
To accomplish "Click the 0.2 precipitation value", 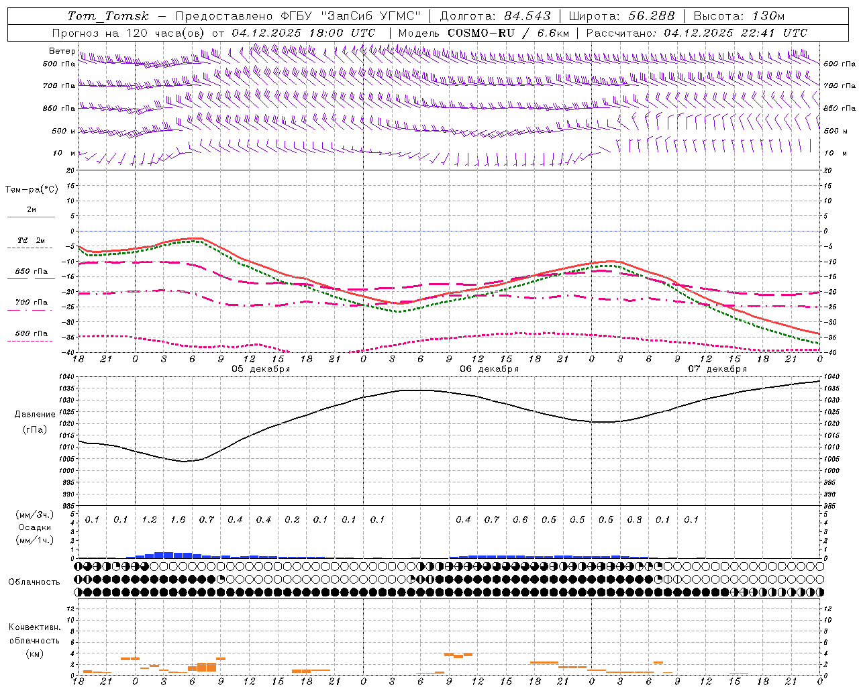I will coord(292,519).
